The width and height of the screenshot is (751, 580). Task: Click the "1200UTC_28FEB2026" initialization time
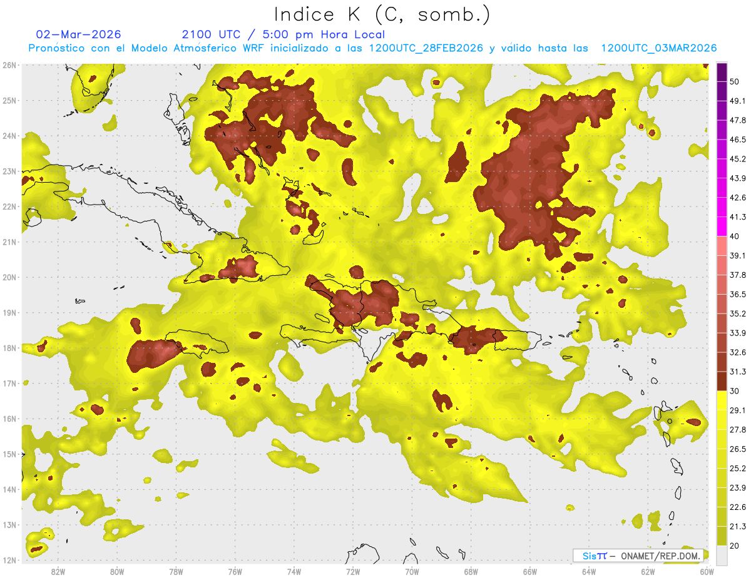426,48
